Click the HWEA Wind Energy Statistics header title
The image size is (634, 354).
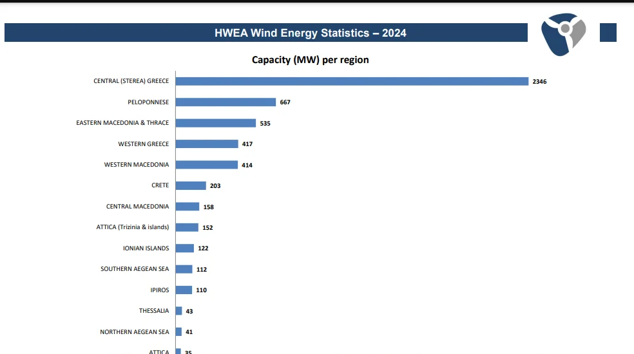click(x=310, y=33)
